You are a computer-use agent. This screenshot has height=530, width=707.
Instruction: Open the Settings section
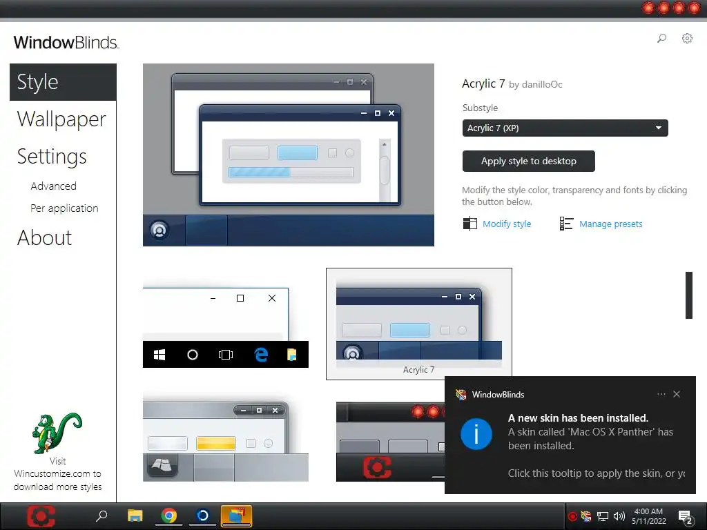(51, 157)
